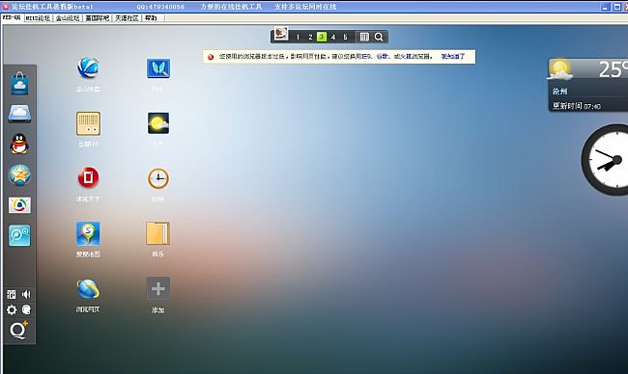The width and height of the screenshot is (628, 374).
Task: Switch to desktop 2
Action: click(x=310, y=37)
